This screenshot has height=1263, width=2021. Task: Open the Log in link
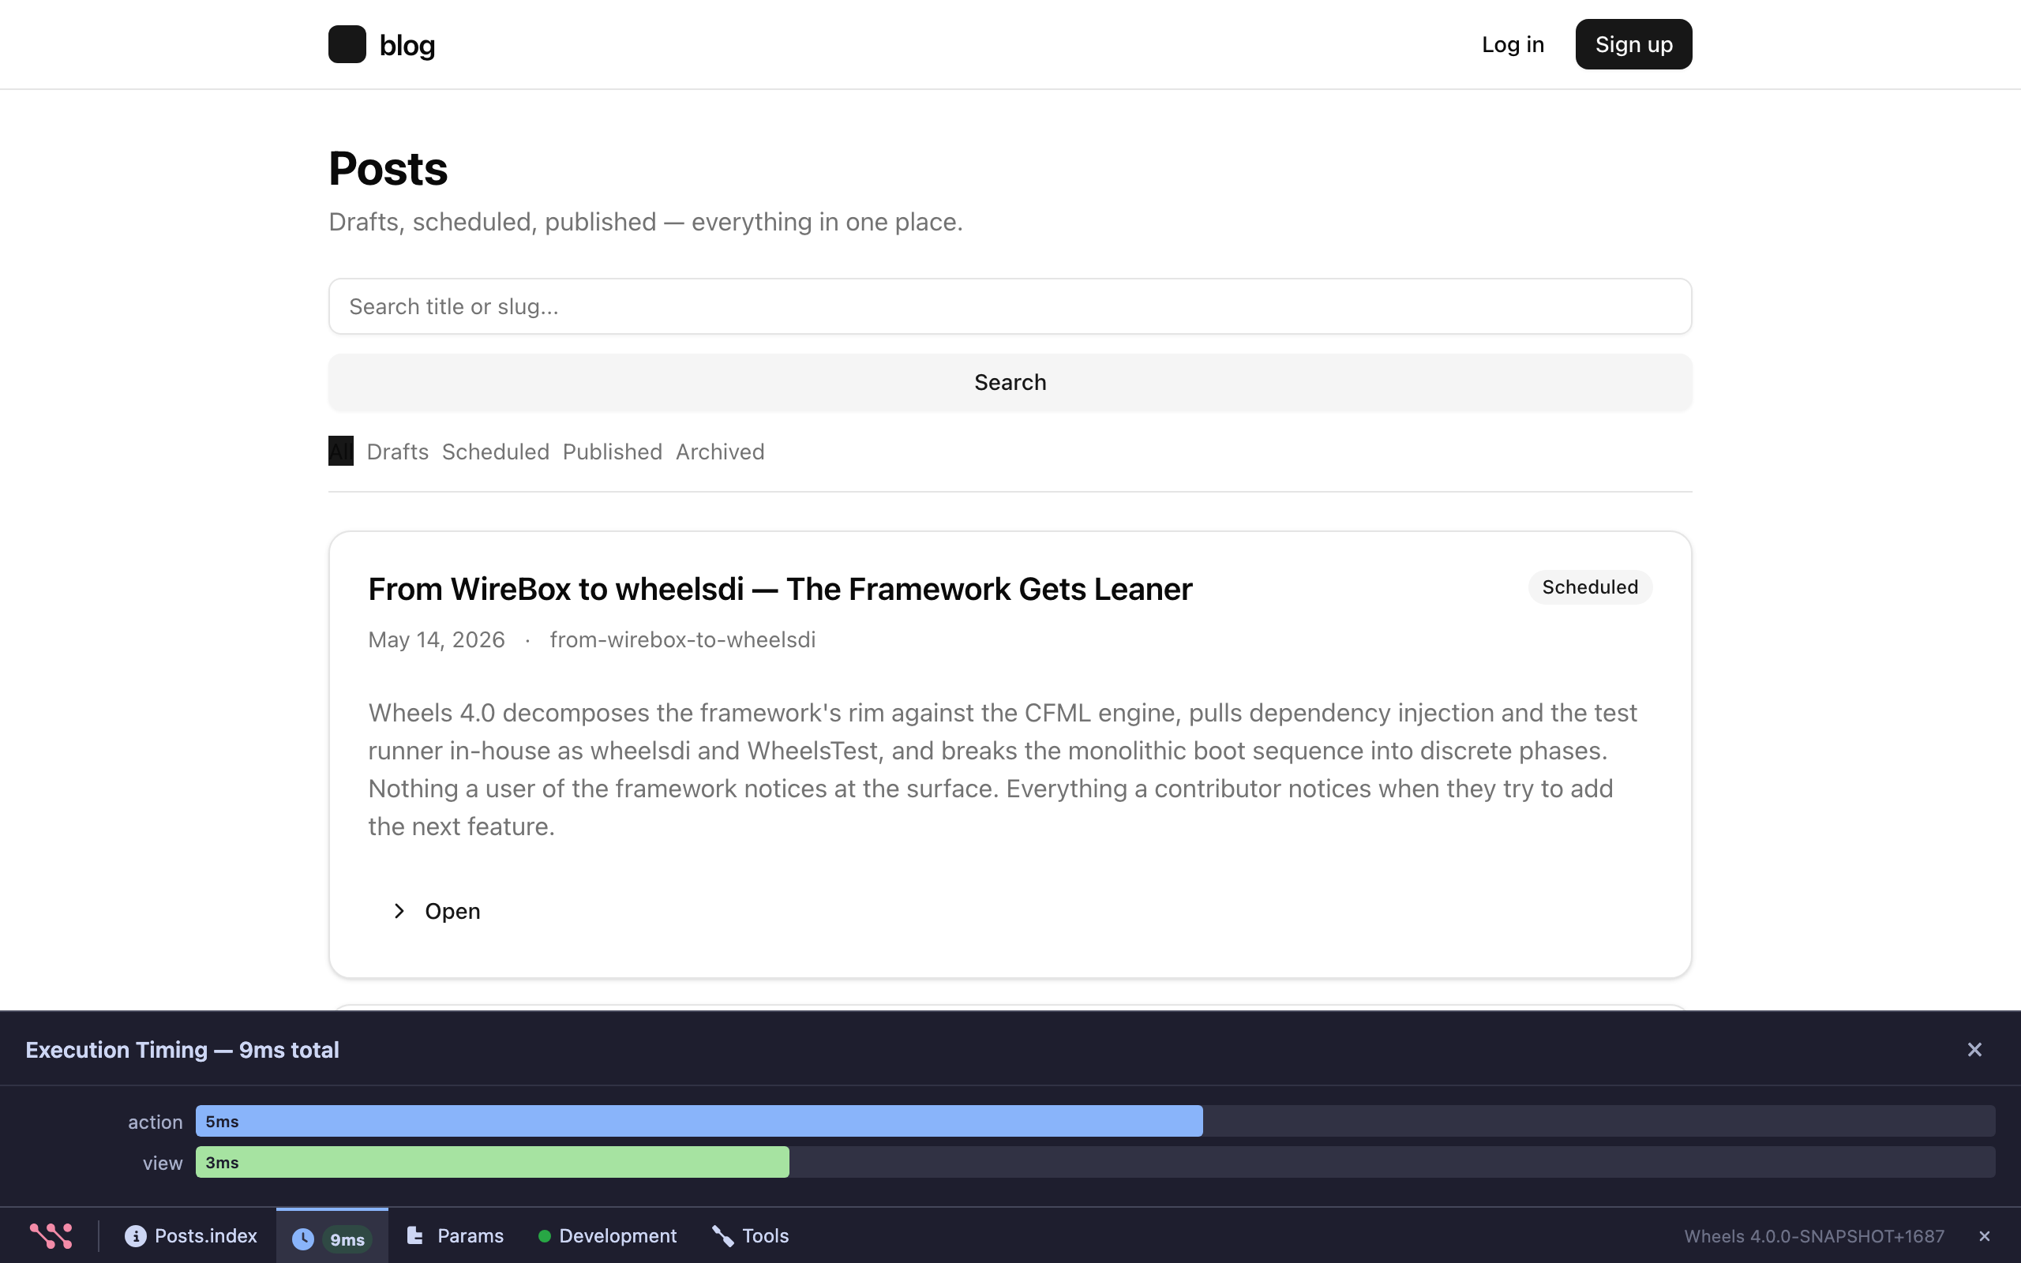click(1513, 44)
